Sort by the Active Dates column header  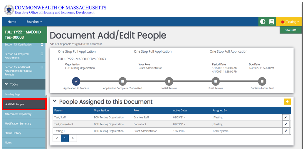pyautogui.click(x=180, y=110)
